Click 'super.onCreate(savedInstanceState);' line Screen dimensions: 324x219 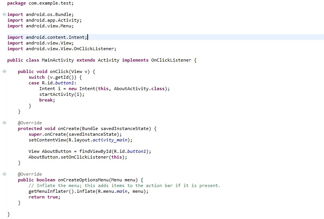[75, 134]
